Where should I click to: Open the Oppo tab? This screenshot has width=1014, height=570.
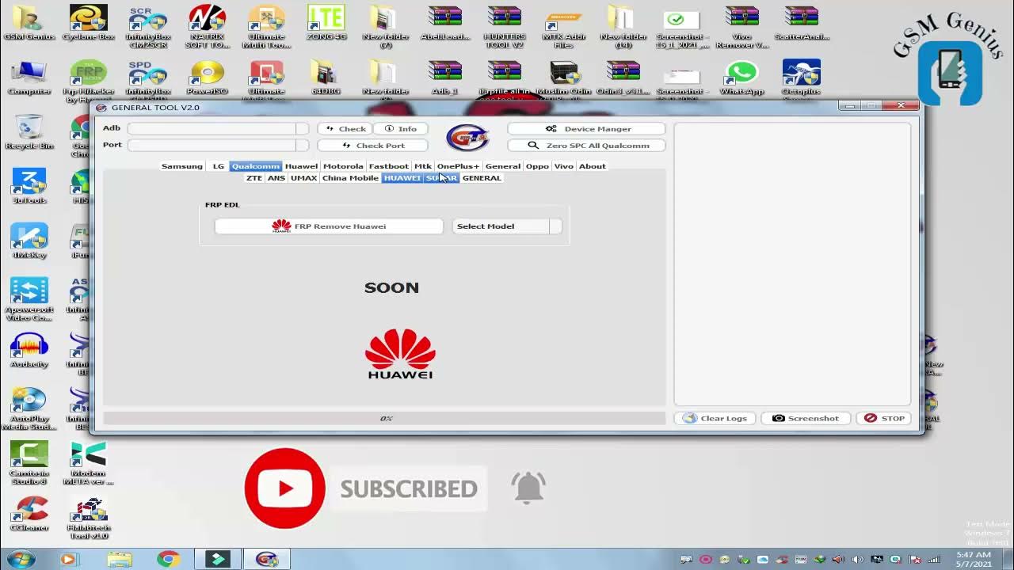(x=537, y=166)
